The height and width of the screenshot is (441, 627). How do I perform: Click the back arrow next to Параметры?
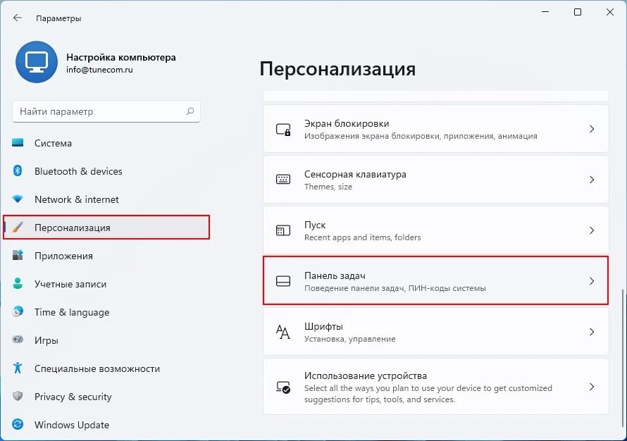point(17,18)
